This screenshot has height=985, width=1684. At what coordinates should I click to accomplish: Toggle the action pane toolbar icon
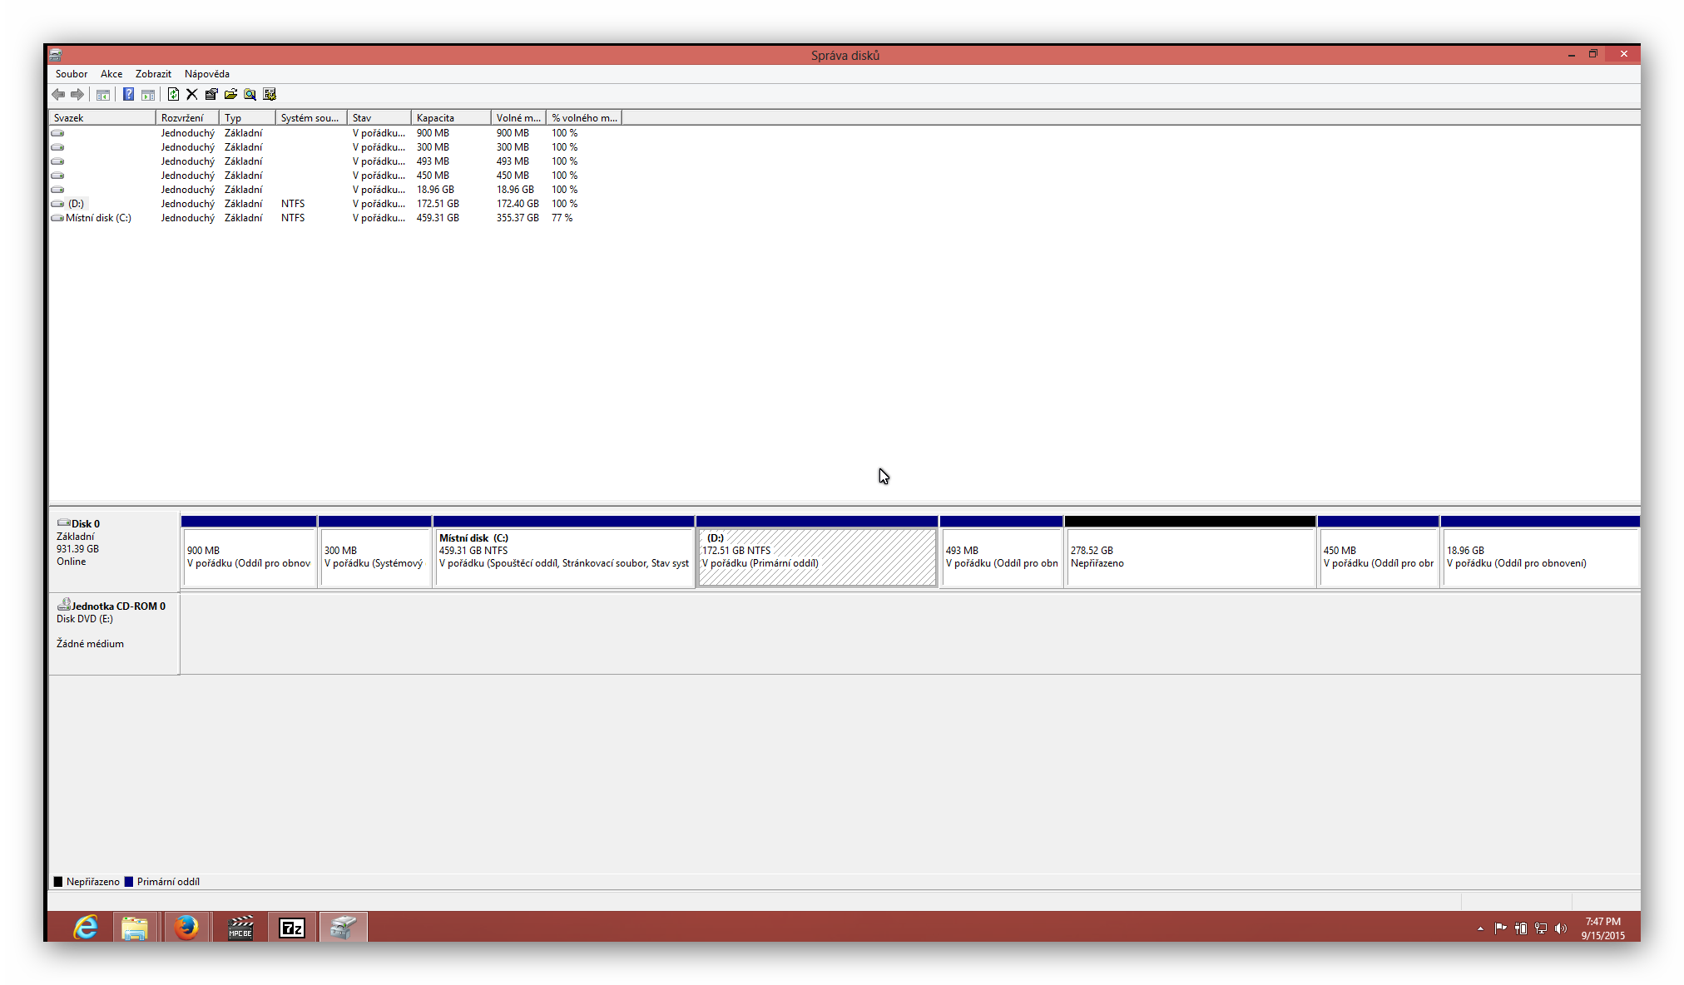click(148, 94)
